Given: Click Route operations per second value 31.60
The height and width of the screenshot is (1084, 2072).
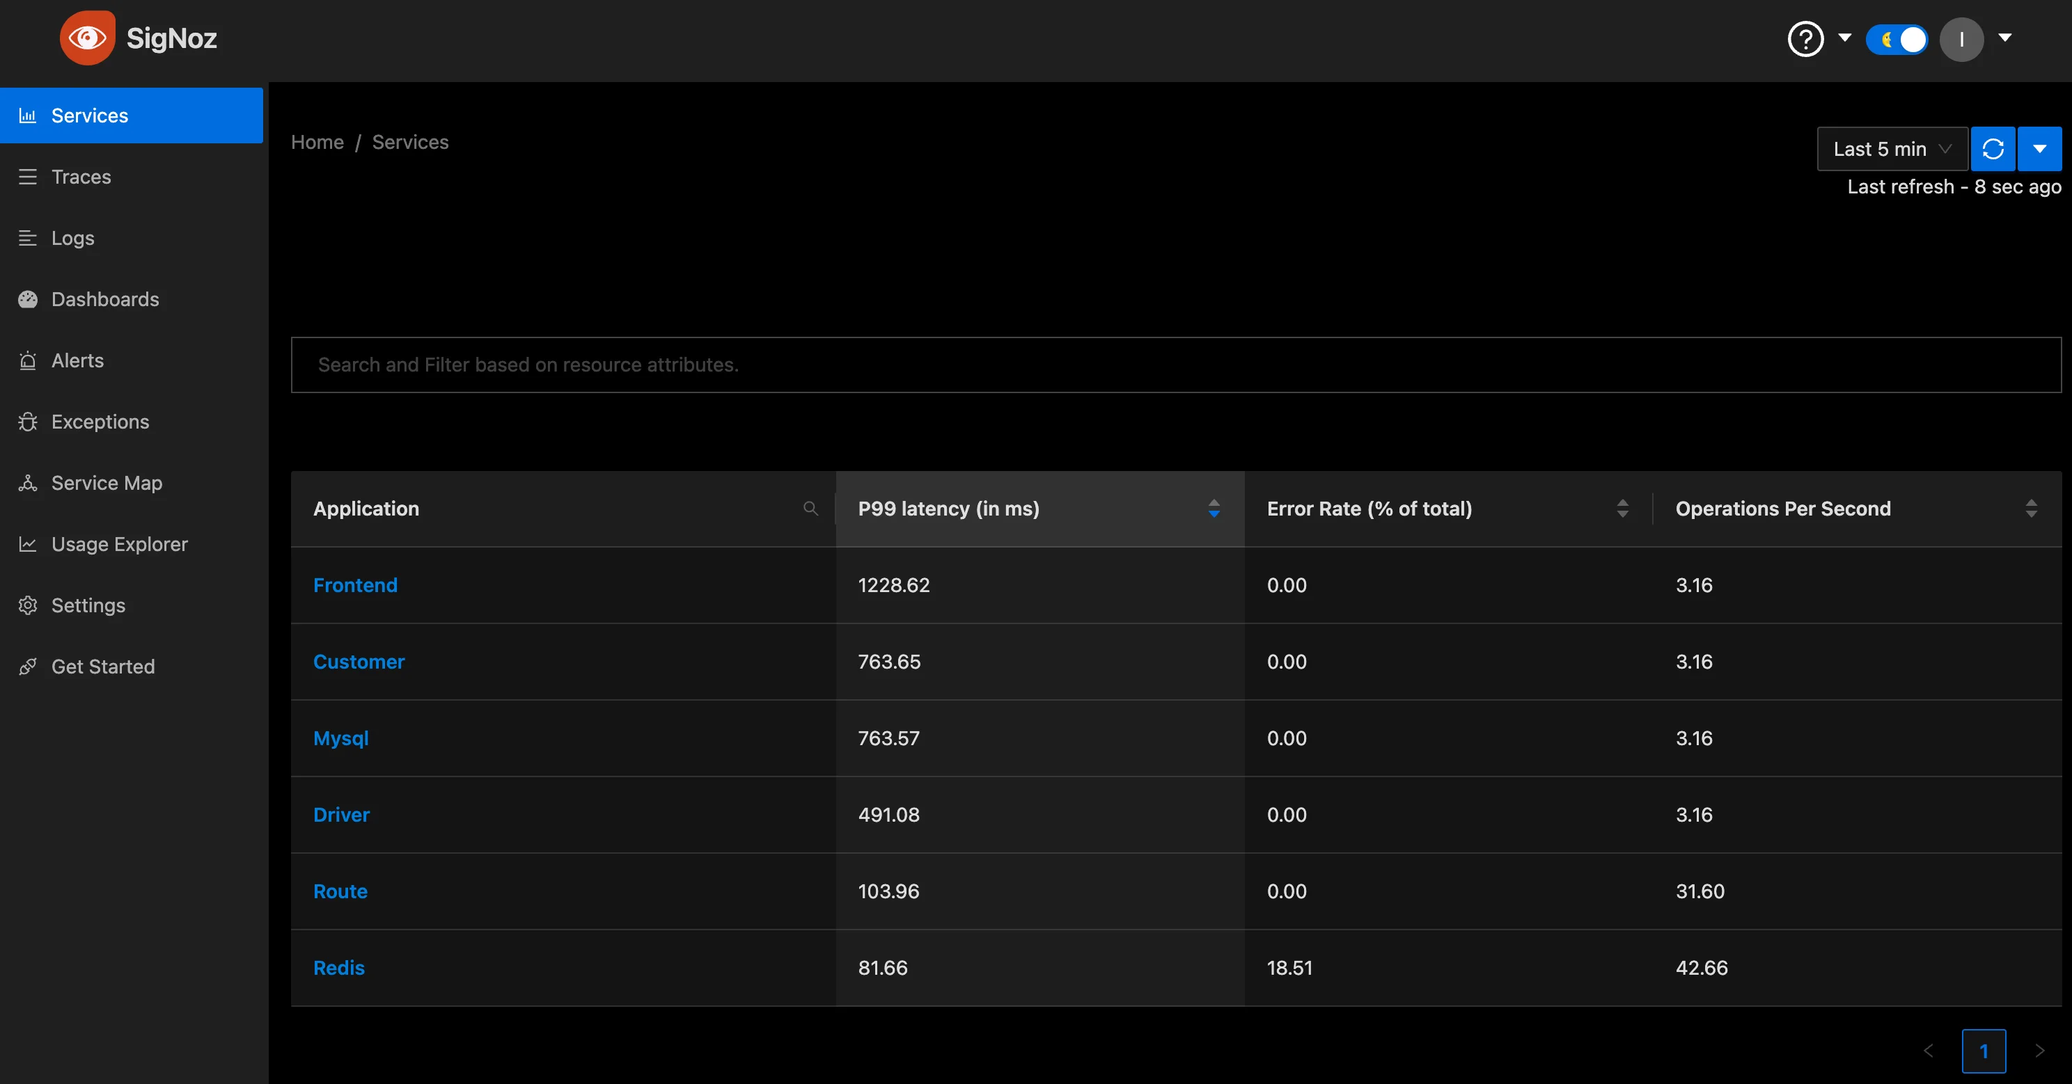Looking at the screenshot, I should coord(1700,891).
